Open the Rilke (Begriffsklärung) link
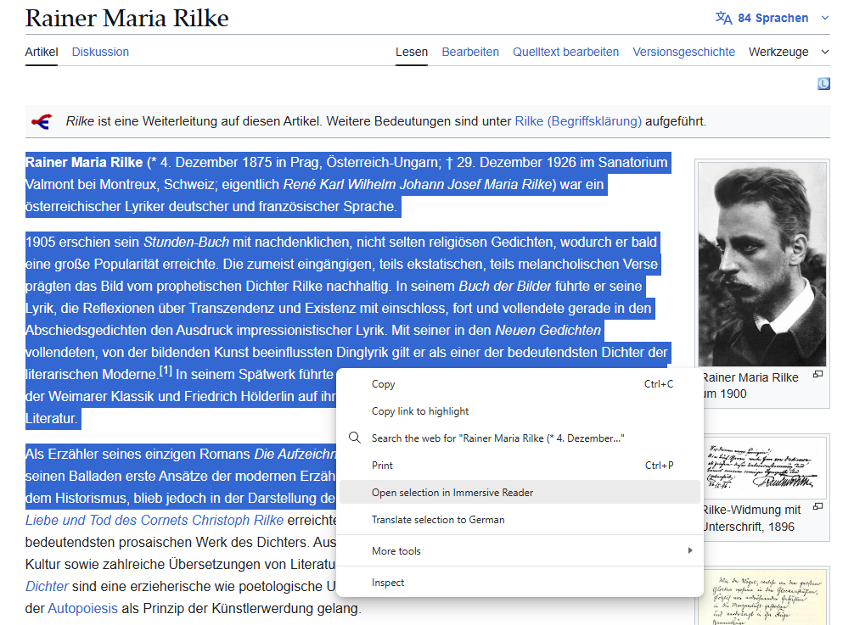 pyautogui.click(x=579, y=120)
